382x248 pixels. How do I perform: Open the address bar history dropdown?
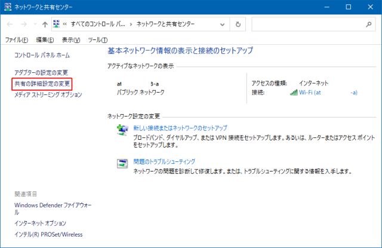point(222,25)
